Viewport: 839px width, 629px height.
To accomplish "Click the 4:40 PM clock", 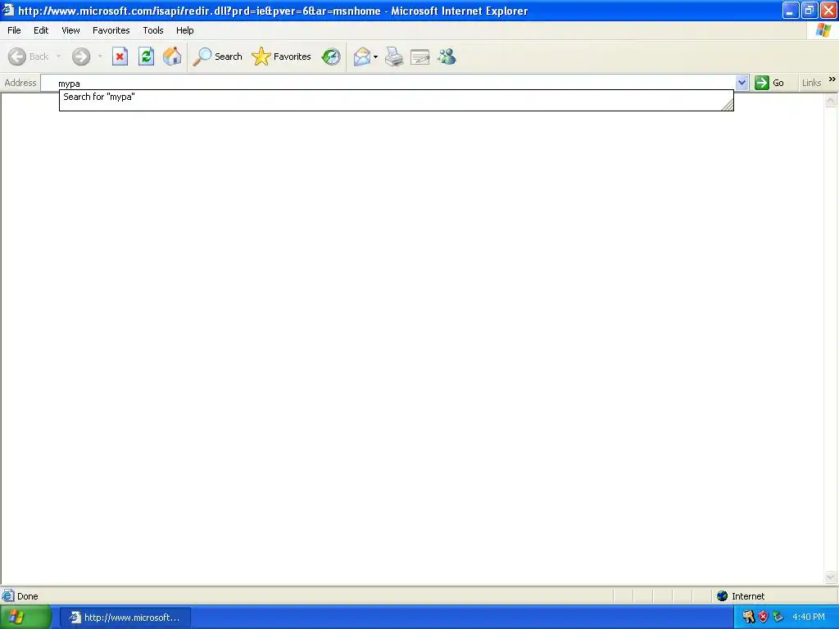I will pos(809,618).
